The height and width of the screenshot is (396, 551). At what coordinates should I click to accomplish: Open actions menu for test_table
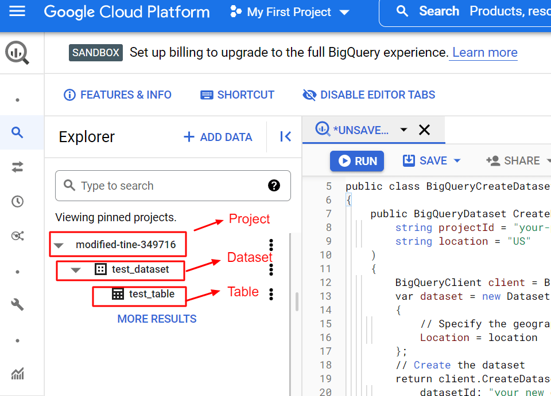click(271, 294)
